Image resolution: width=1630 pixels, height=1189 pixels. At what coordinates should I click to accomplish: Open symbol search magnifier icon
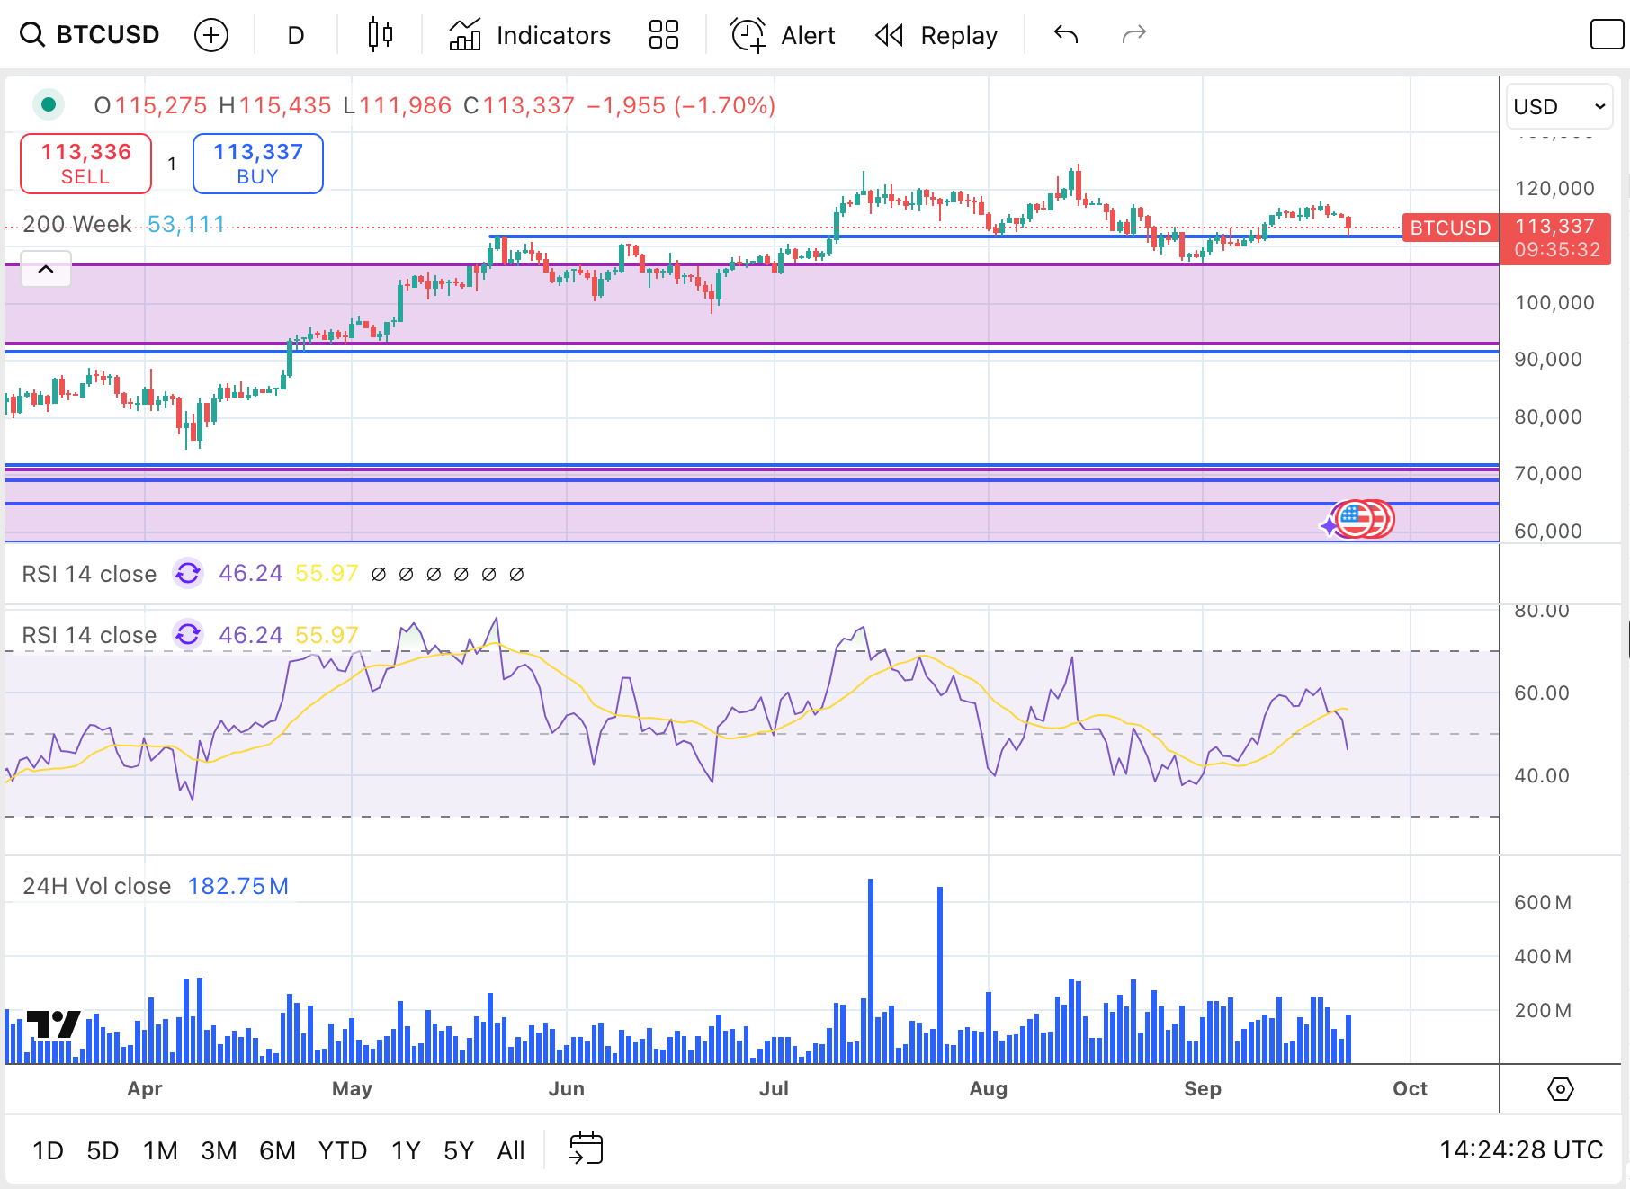point(32,35)
